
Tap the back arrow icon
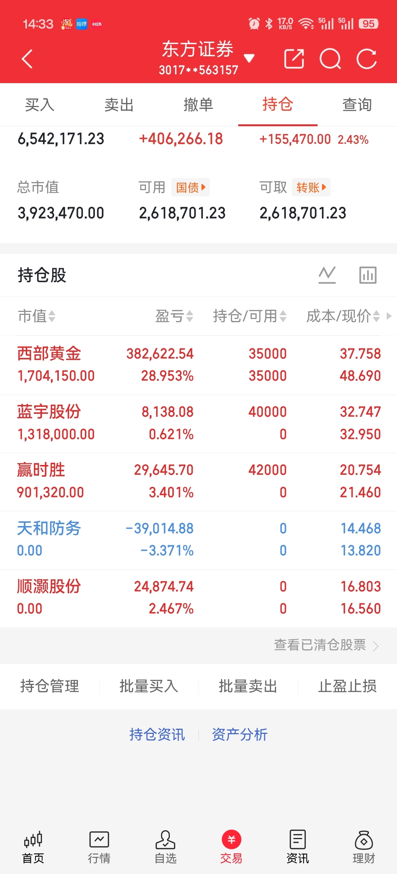pyautogui.click(x=28, y=59)
